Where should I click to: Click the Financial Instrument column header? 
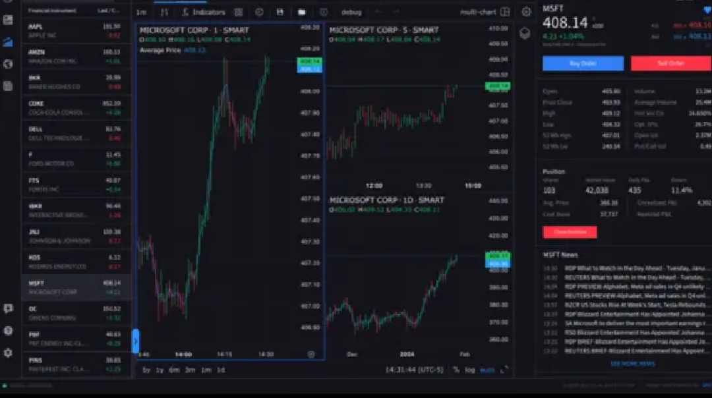tap(53, 11)
